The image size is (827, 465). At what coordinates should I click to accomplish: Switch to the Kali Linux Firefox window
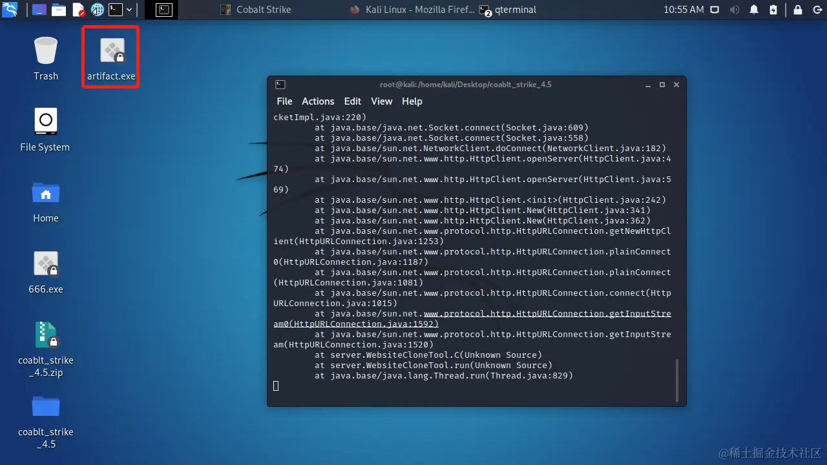[x=412, y=10]
